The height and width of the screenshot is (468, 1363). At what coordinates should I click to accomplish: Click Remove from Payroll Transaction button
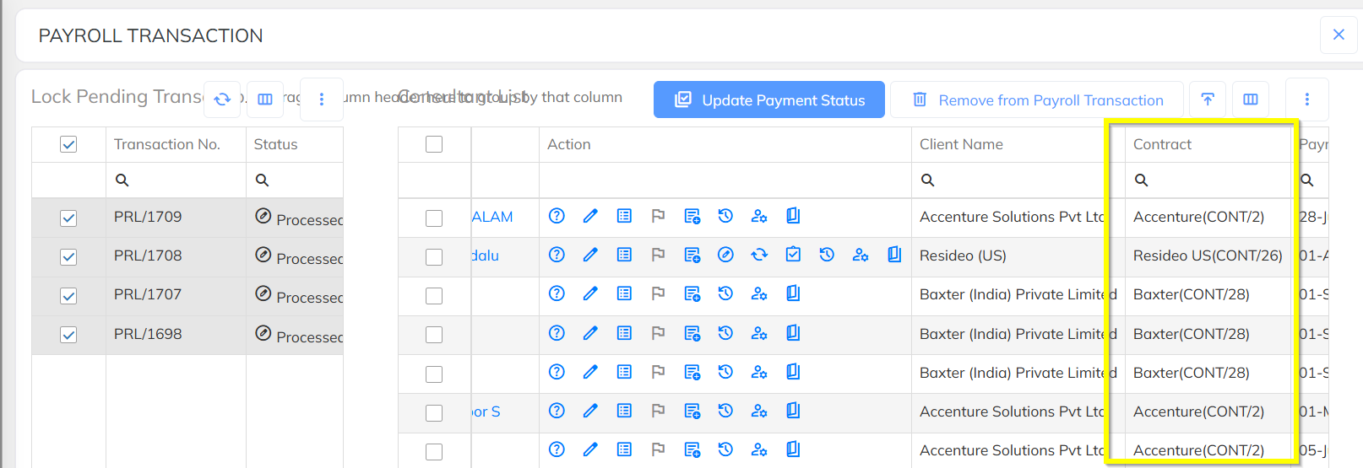[x=1038, y=100]
